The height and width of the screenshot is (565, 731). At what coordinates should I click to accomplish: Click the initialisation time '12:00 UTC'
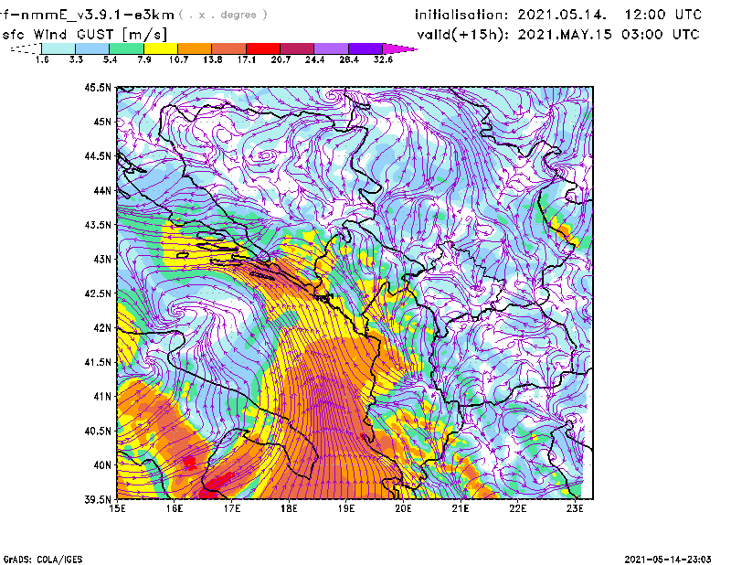coord(663,15)
